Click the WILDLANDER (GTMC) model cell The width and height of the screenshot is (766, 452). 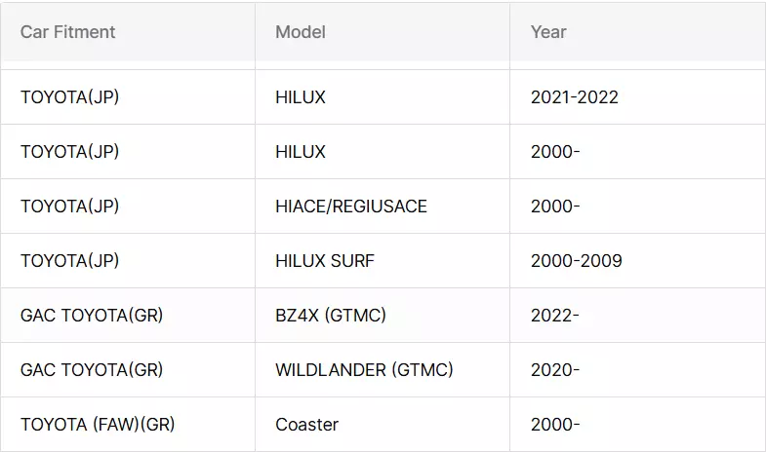(x=364, y=370)
